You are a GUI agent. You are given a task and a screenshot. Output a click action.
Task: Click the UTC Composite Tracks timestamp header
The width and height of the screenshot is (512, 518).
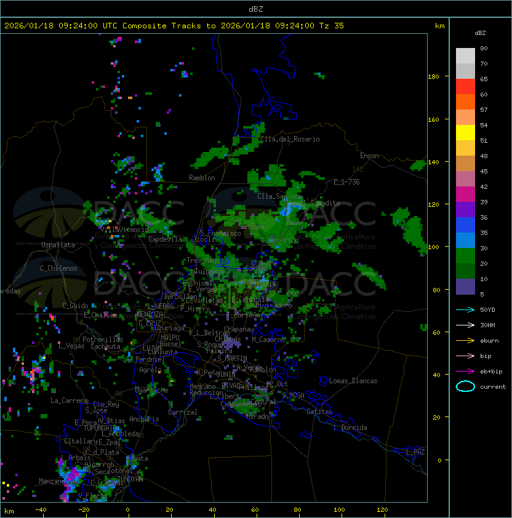[174, 26]
